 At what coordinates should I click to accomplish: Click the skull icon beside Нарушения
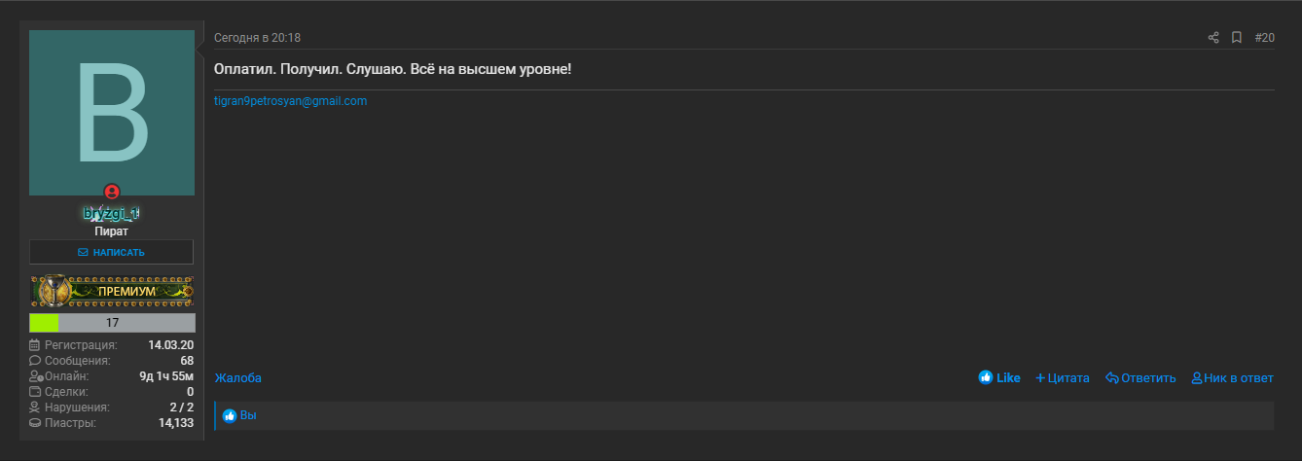pyautogui.click(x=35, y=408)
